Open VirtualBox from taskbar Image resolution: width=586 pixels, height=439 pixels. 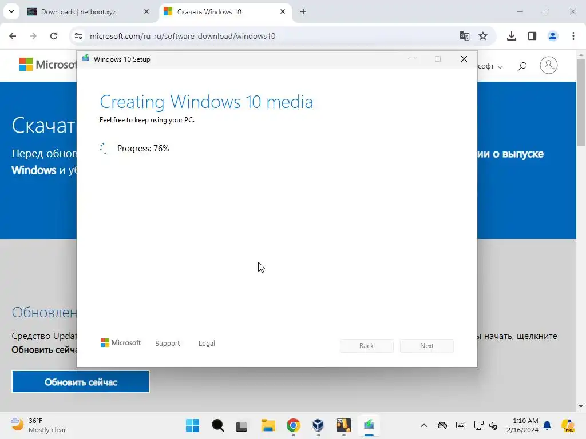(x=318, y=425)
